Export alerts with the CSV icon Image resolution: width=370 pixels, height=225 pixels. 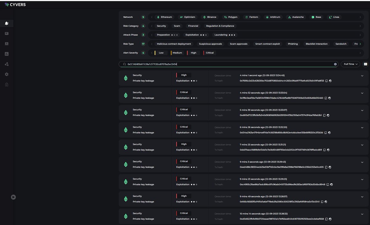pos(366,64)
